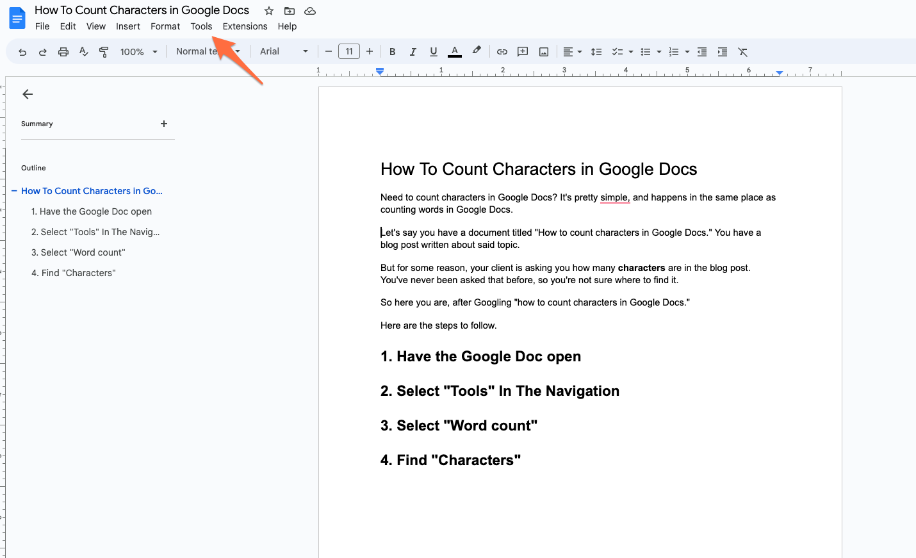Screen dimensions: 916x558
Task: Click the Print icon in the toolbar
Action: [63, 51]
